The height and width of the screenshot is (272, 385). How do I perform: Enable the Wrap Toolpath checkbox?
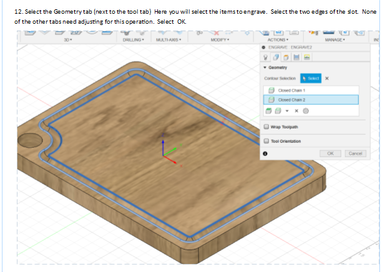click(266, 127)
